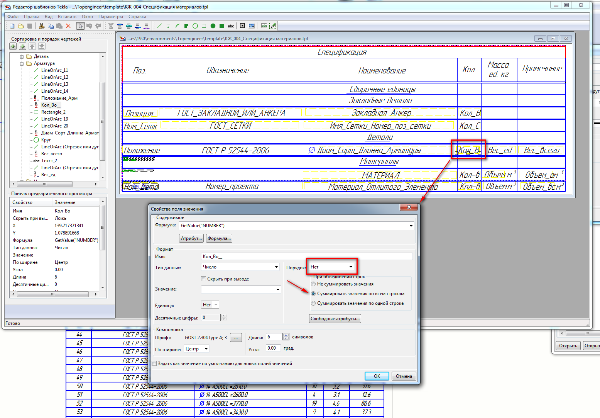Collapse the 'Арматура' tree folder
Image resolution: width=600 pixels, height=418 pixels.
22,63
